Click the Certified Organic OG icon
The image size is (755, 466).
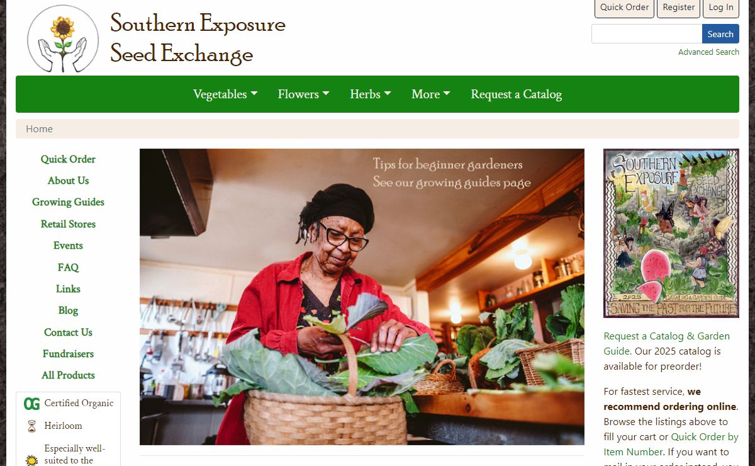coord(31,404)
